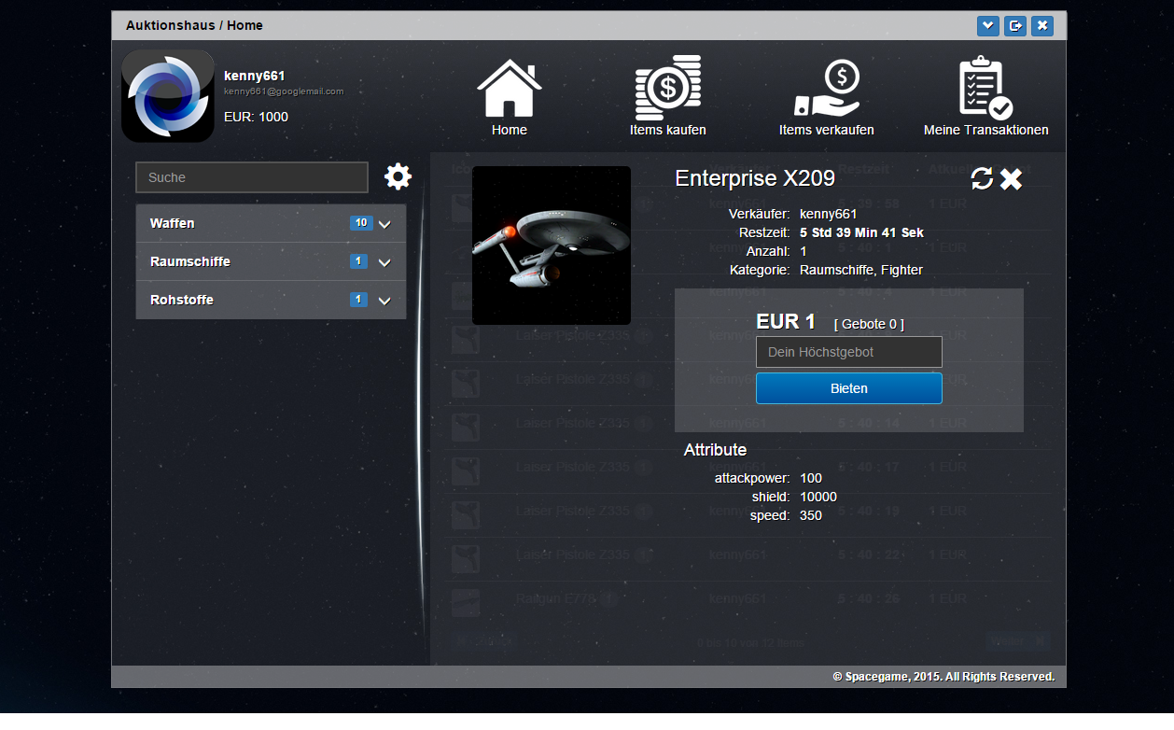The width and height of the screenshot is (1174, 730).
Task: Click the search settings gear icon
Action: click(x=398, y=176)
